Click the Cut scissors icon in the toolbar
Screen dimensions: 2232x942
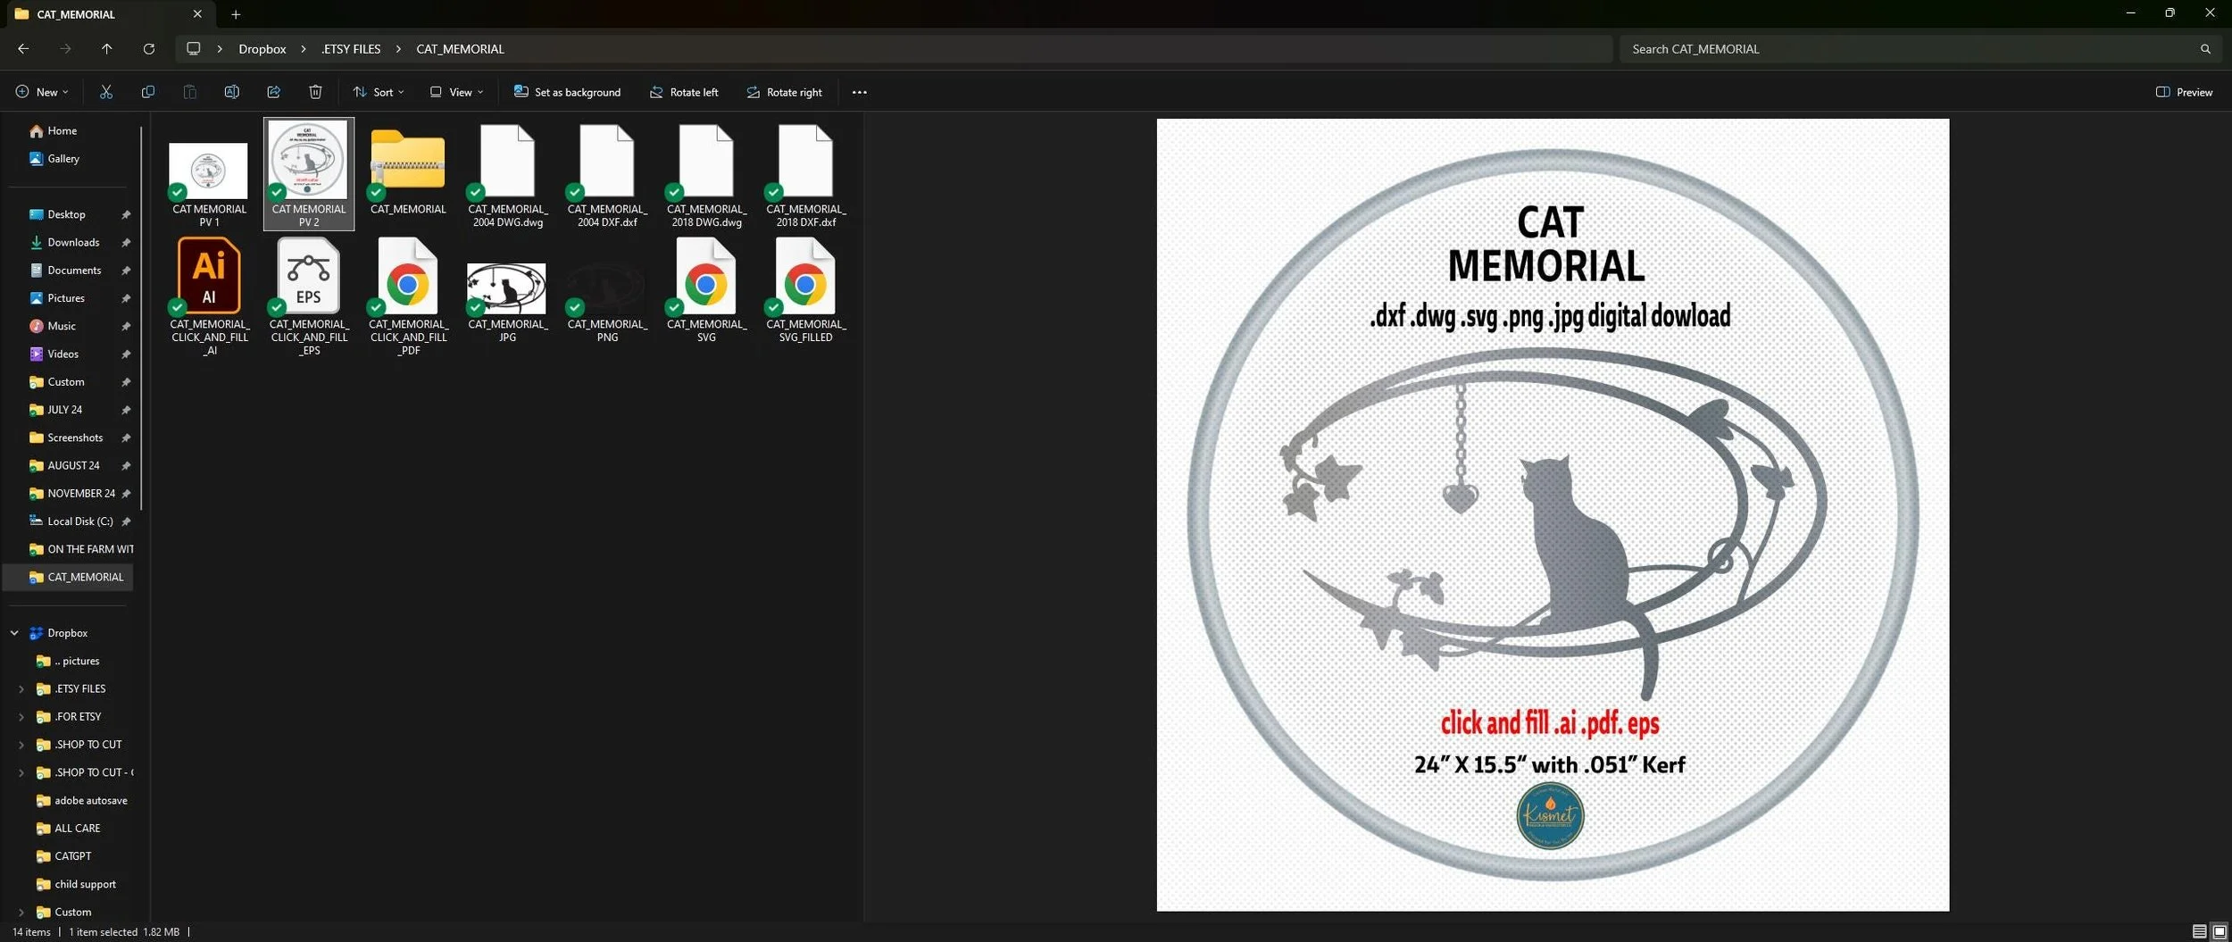tap(106, 92)
